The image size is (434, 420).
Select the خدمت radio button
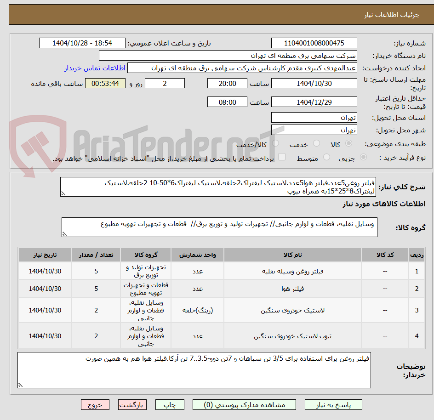[316, 143]
